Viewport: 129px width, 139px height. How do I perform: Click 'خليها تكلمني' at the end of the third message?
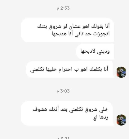(43, 69)
